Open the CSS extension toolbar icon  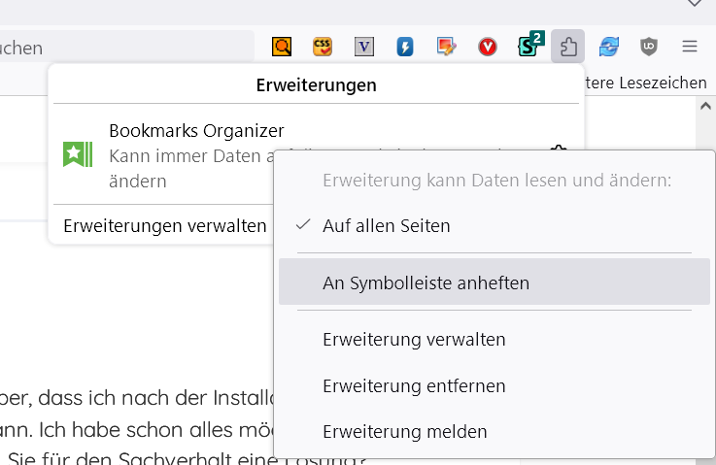323,46
